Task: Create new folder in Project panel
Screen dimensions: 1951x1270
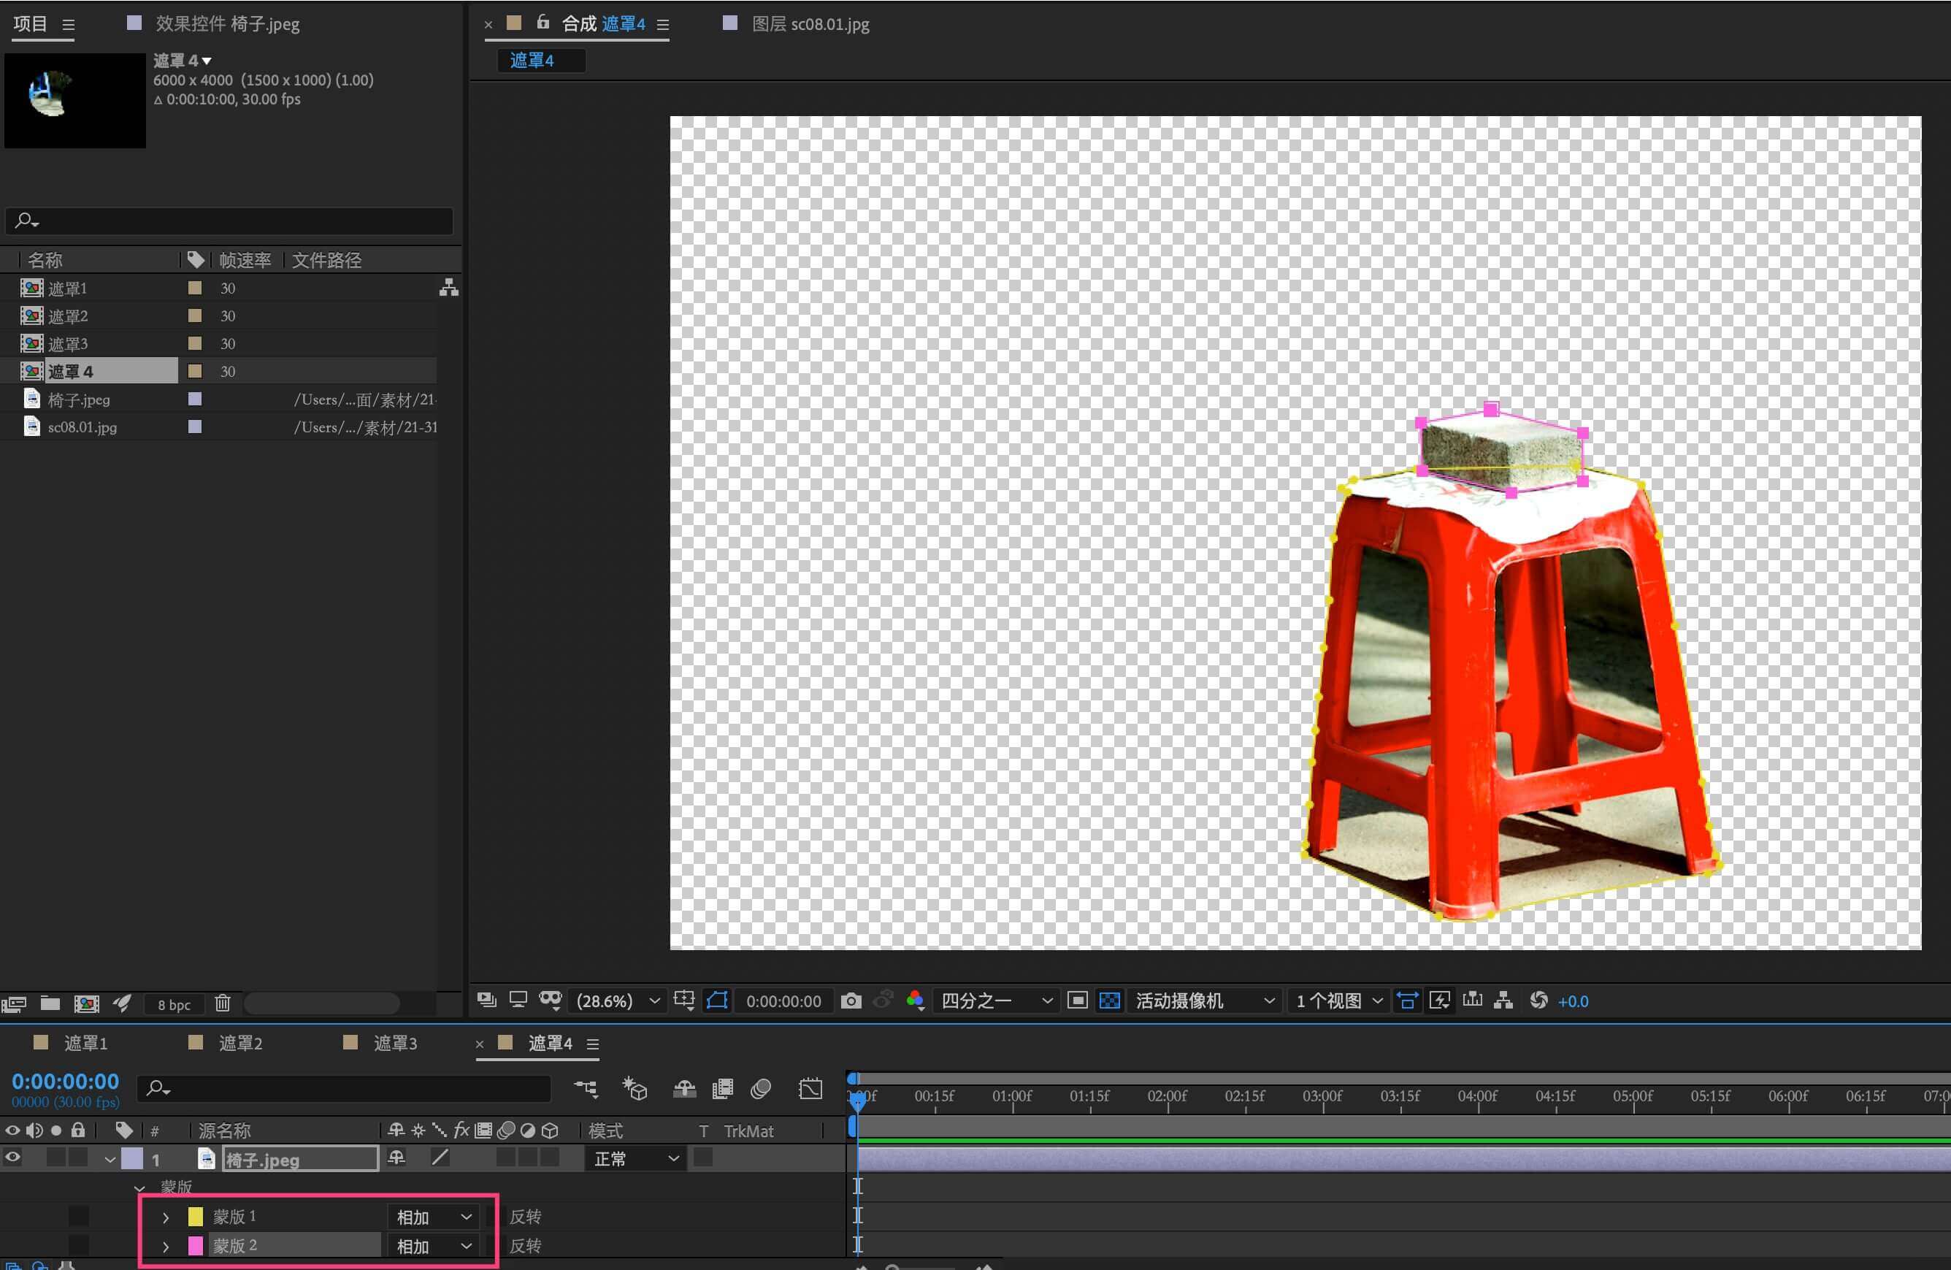Action: tap(50, 1003)
